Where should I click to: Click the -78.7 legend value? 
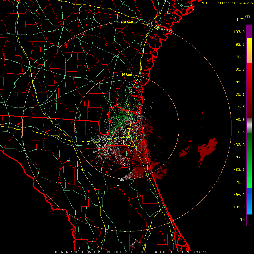click(x=239, y=182)
